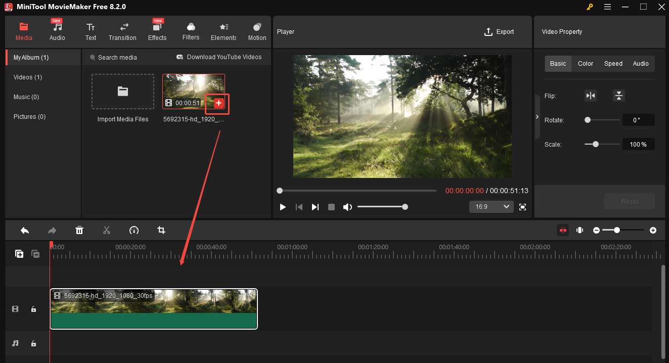
Task: Split clip with scissors icon
Action: pyautogui.click(x=107, y=231)
